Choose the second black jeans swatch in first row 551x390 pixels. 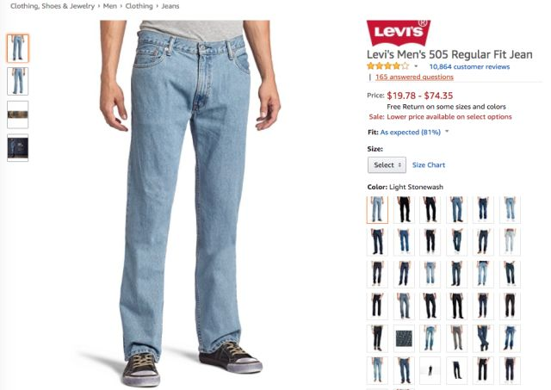(x=430, y=210)
